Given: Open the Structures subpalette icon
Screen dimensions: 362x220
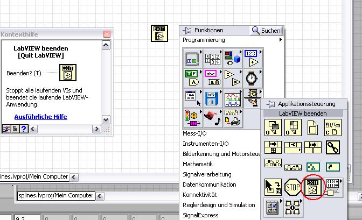Looking at the screenshot, I should (x=192, y=59).
